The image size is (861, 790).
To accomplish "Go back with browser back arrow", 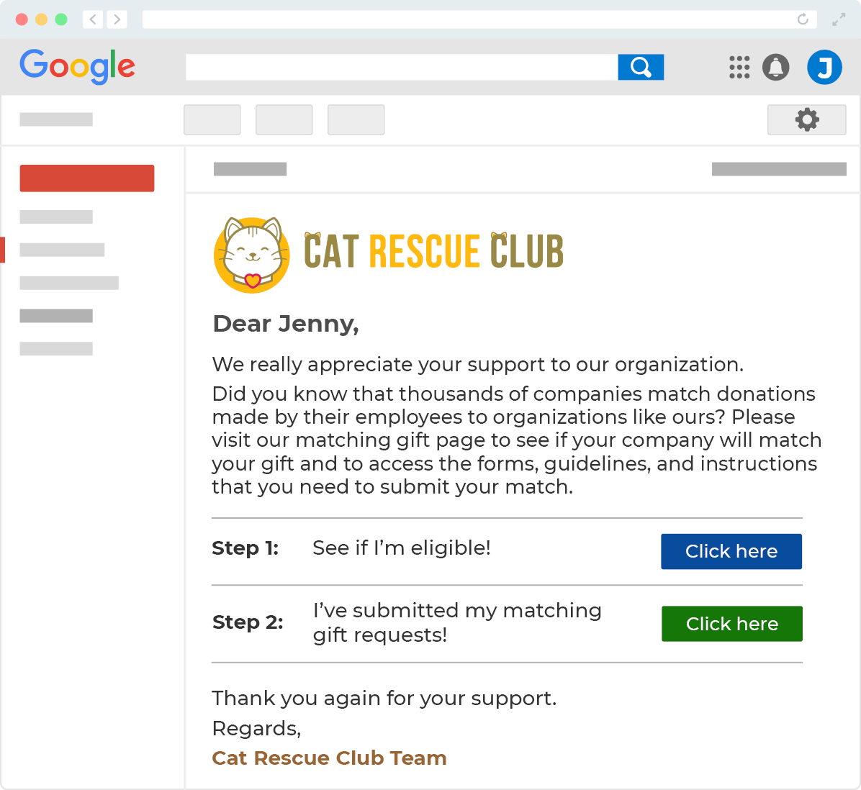I will tap(93, 19).
